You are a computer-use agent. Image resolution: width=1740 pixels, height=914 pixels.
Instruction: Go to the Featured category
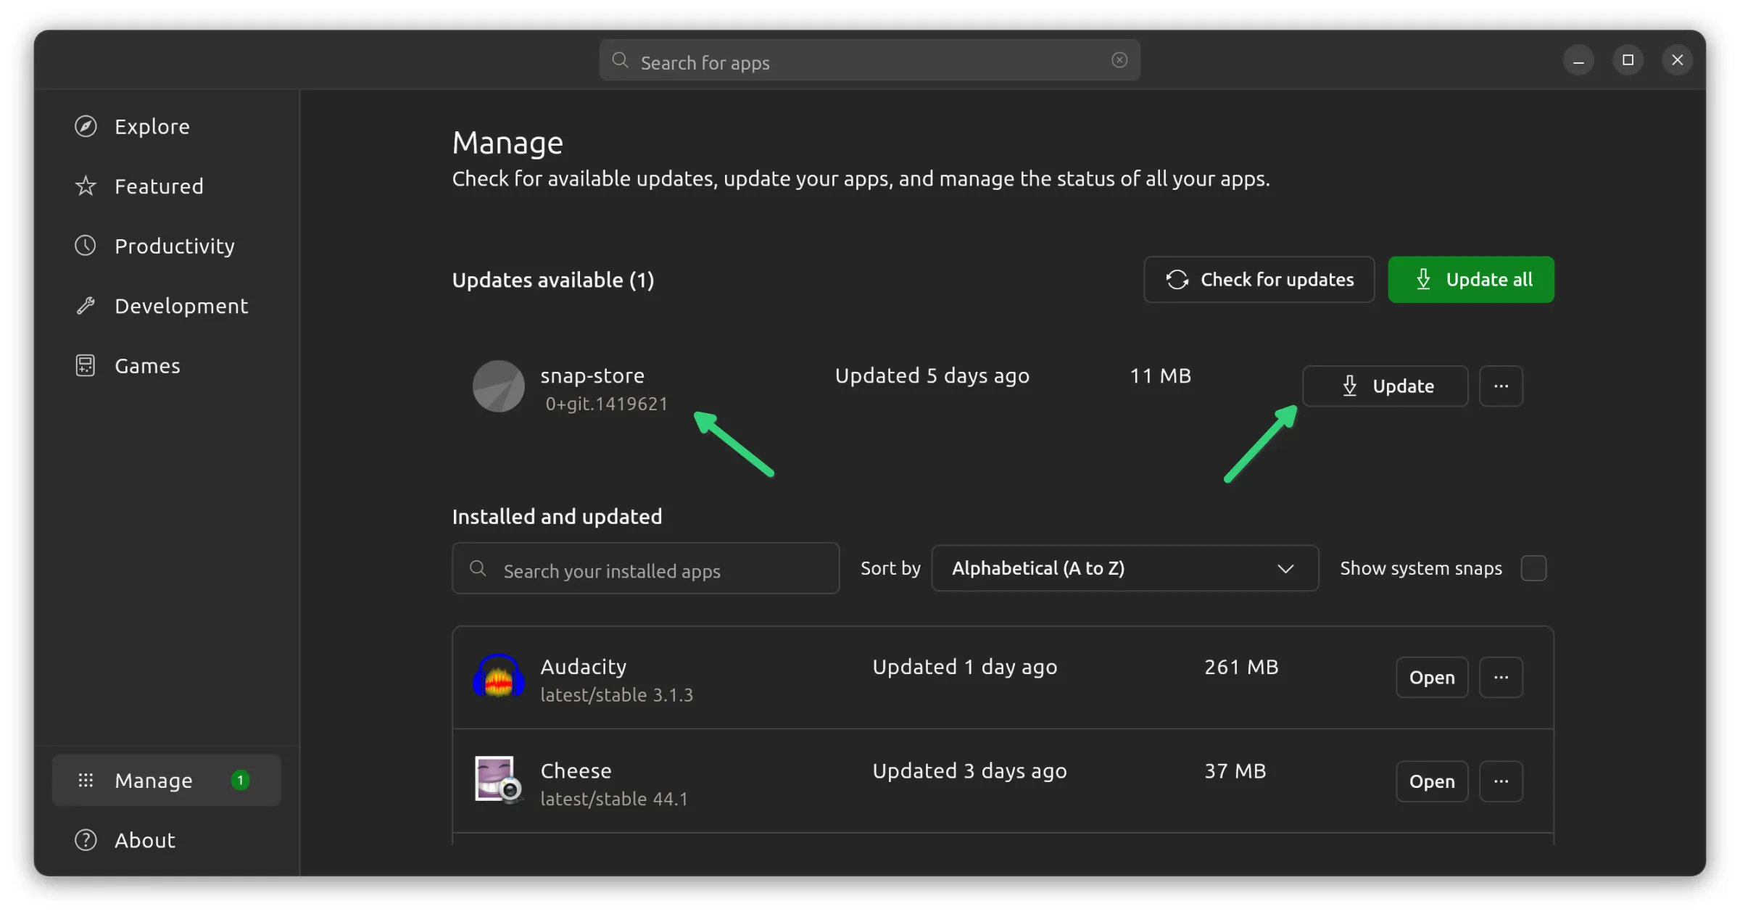pyautogui.click(x=159, y=186)
